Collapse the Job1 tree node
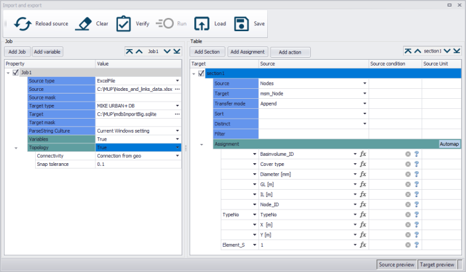 click(x=8, y=72)
